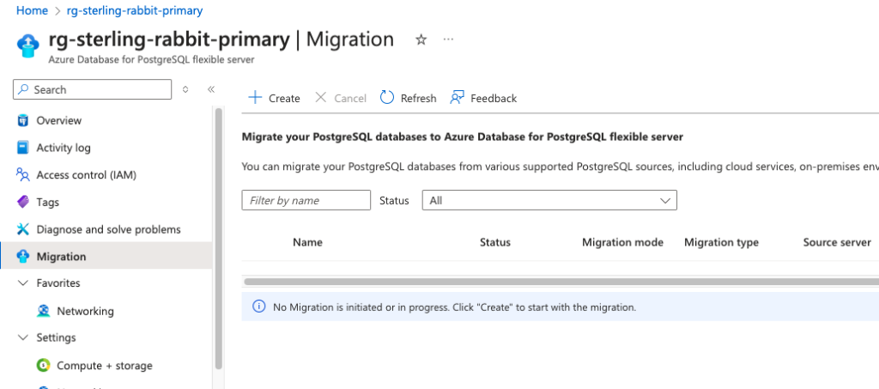Collapse the Settings section

point(22,337)
